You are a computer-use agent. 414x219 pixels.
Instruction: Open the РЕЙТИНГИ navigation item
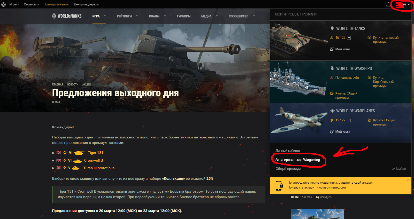pos(124,16)
